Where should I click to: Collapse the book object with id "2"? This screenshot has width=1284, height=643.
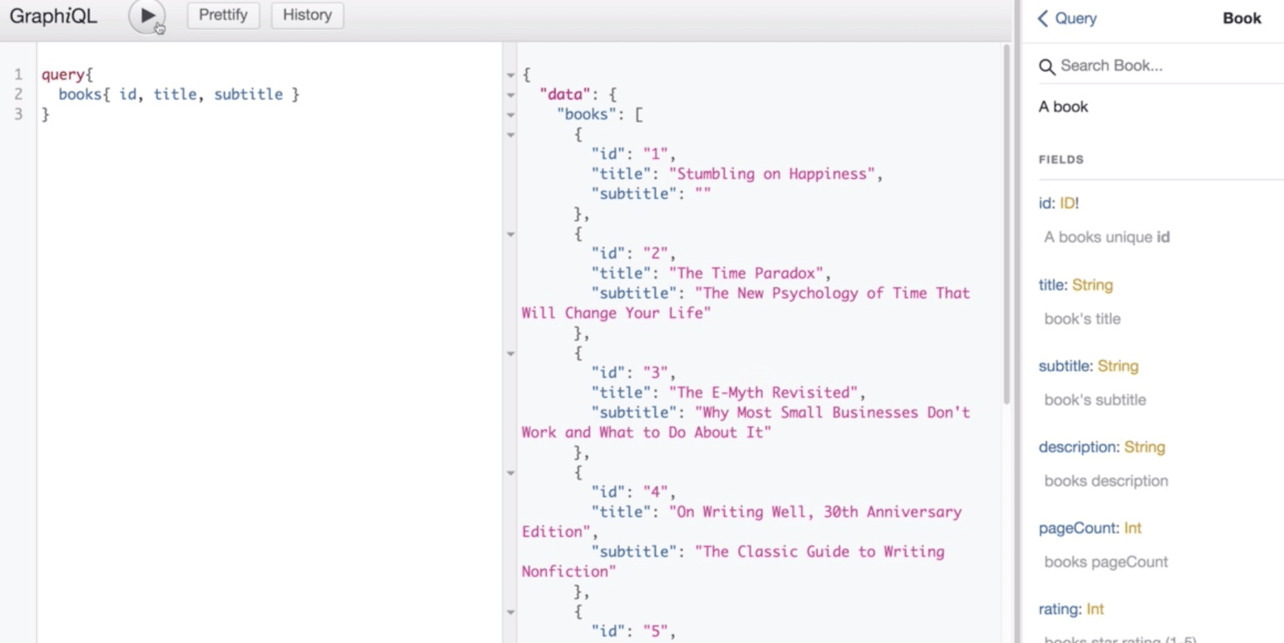coord(510,234)
